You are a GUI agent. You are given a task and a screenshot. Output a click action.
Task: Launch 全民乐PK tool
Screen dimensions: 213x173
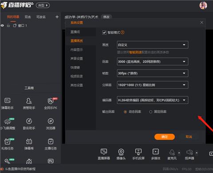pos(51,103)
